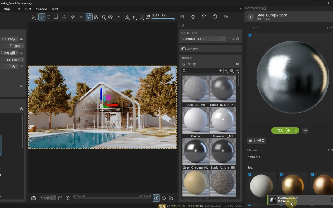333x208 pixels.
Task: Click the 导入 import button
Action: point(282,131)
